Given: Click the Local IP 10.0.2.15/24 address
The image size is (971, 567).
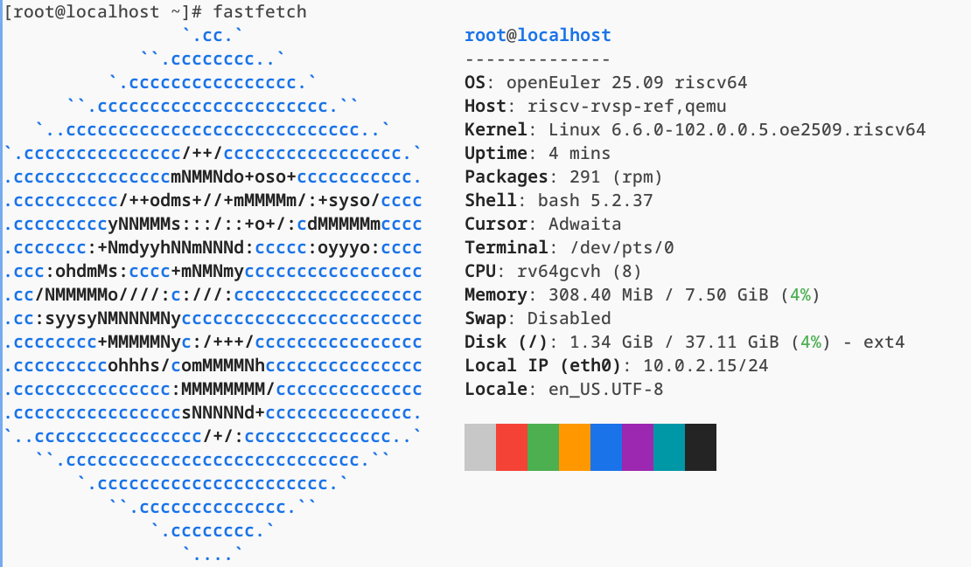Looking at the screenshot, I should pos(705,366).
